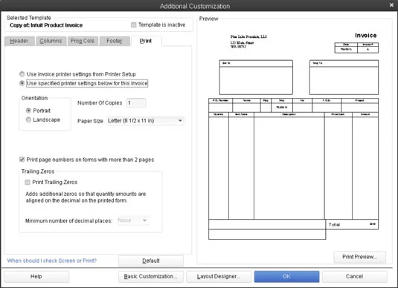Check the Template is inactive box
The image size is (398, 288).
click(133, 24)
